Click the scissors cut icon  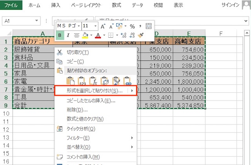pyautogui.click(x=60, y=52)
